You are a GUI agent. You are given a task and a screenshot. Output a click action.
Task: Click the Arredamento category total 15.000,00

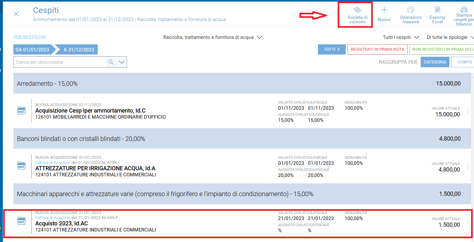[x=448, y=84]
